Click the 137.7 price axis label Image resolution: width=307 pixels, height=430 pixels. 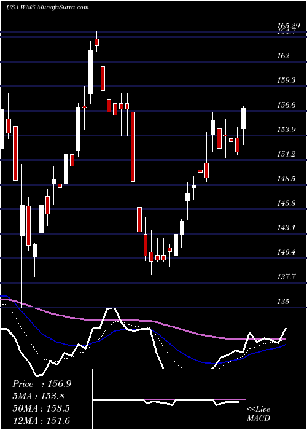(x=286, y=277)
